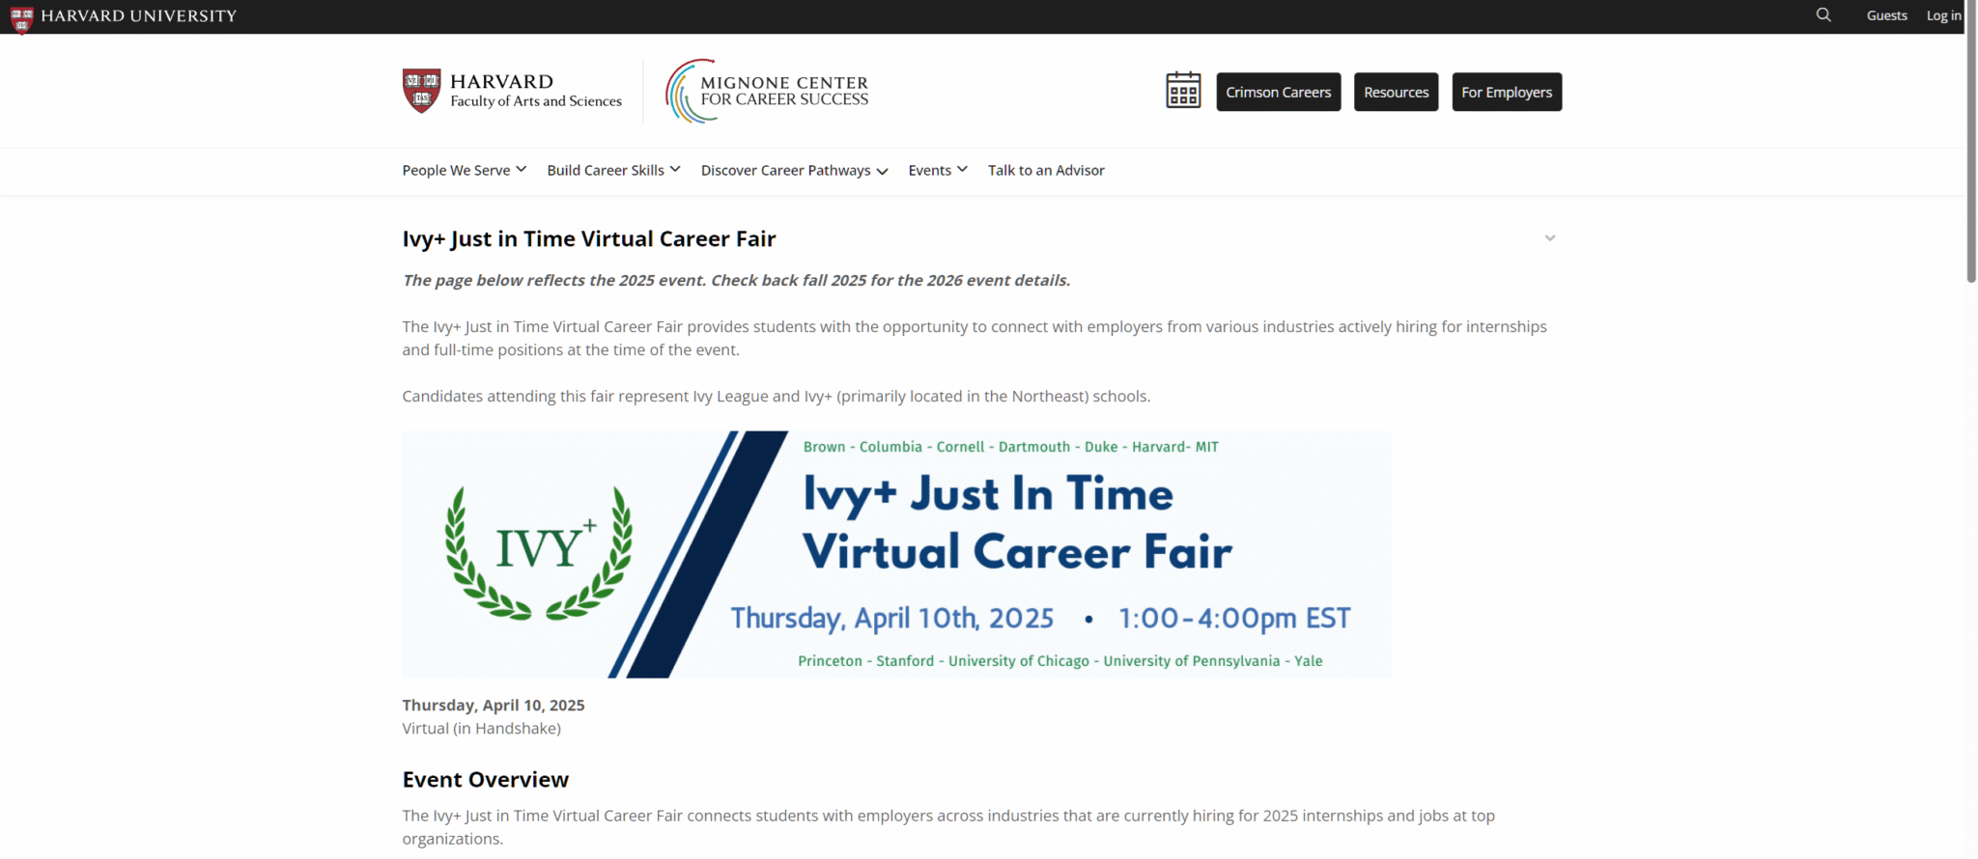The width and height of the screenshot is (1978, 859).
Task: Select the For Employers button
Action: coord(1507,92)
